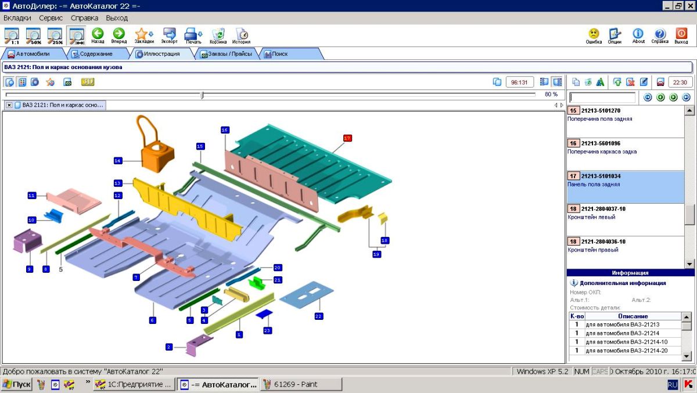This screenshot has height=393, width=697.
Task: Open the Корзина basket
Action: 218,36
